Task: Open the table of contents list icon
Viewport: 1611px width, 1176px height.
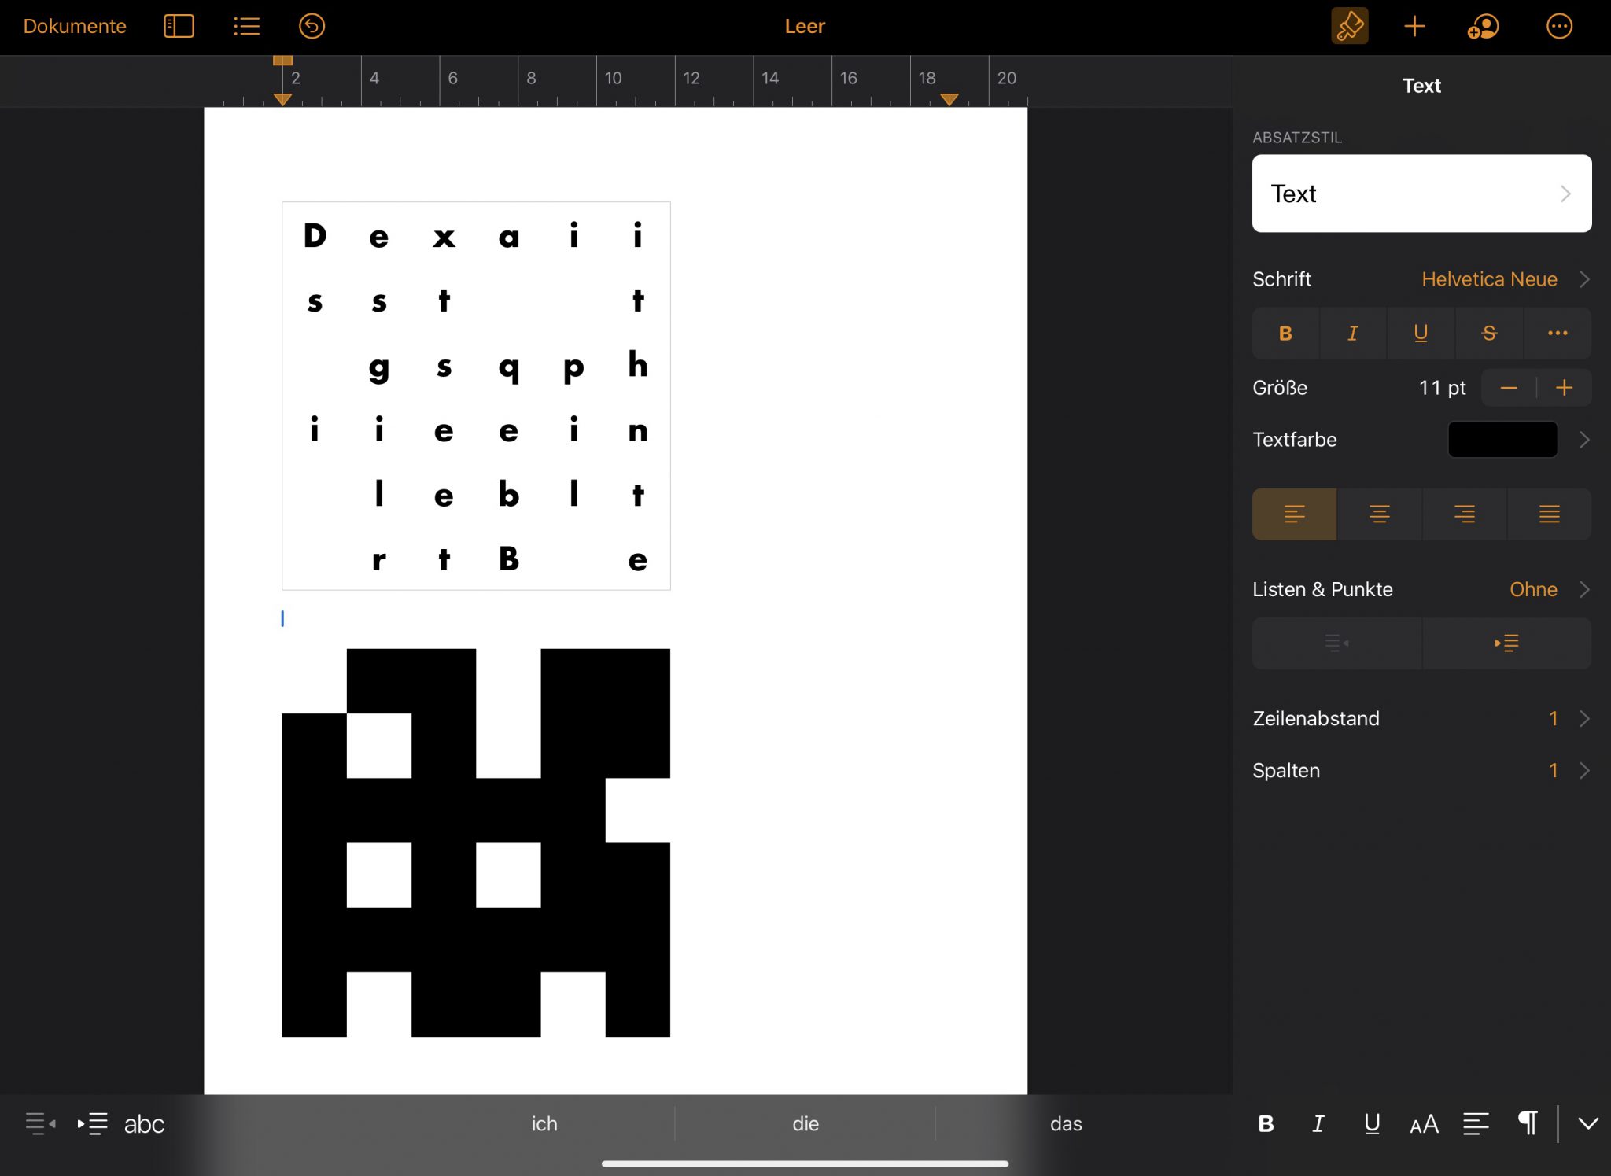Action: (246, 26)
